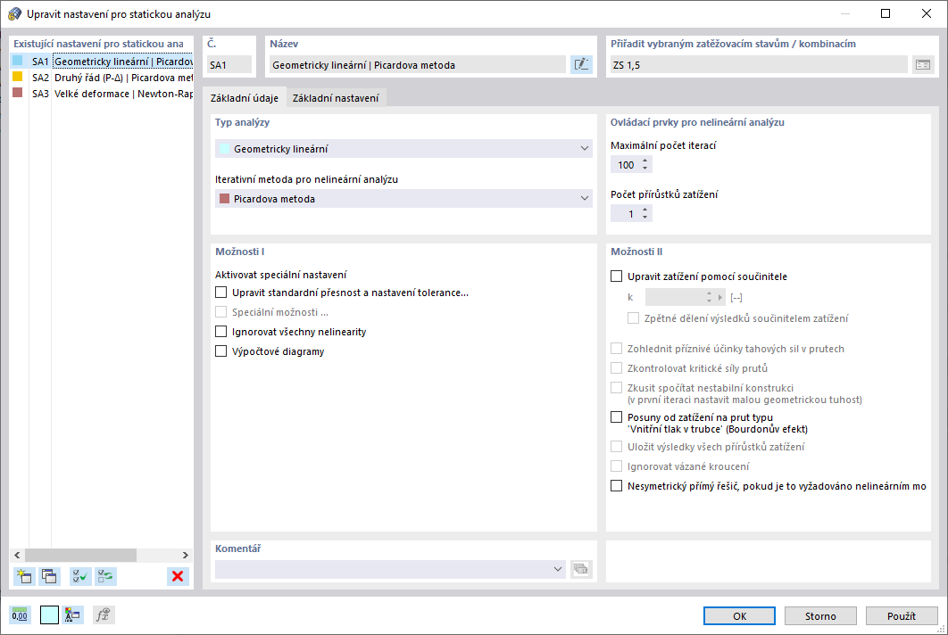Check the 'Výpočtové diagramy' option

tap(221, 351)
